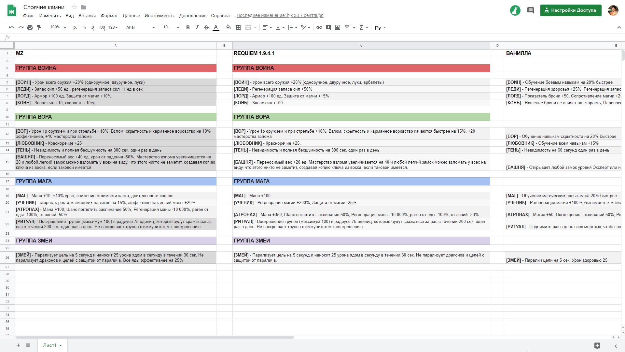Click the insert link icon
The width and height of the screenshot is (625, 352).
[x=319, y=27]
